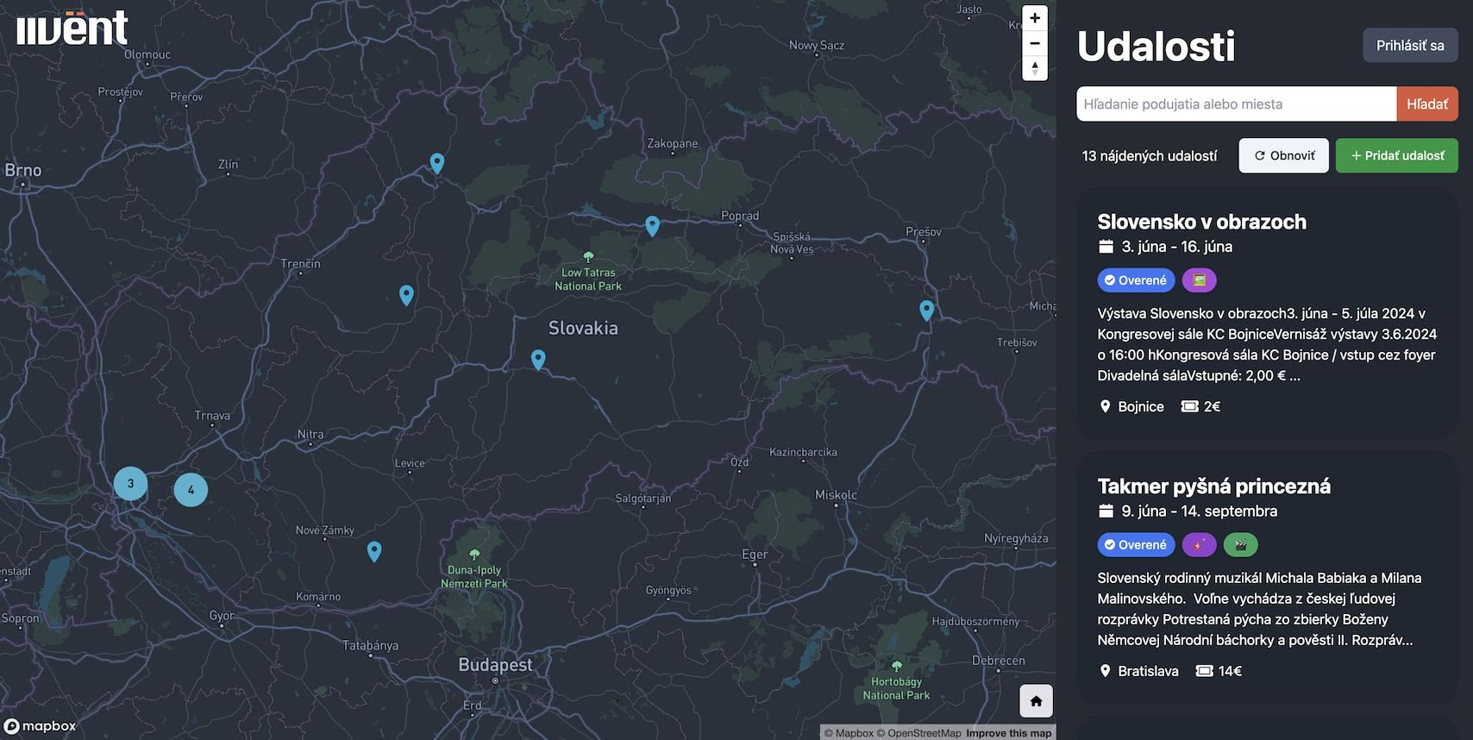Click the Overené badge on Slovensko v obrazoch

point(1136,280)
